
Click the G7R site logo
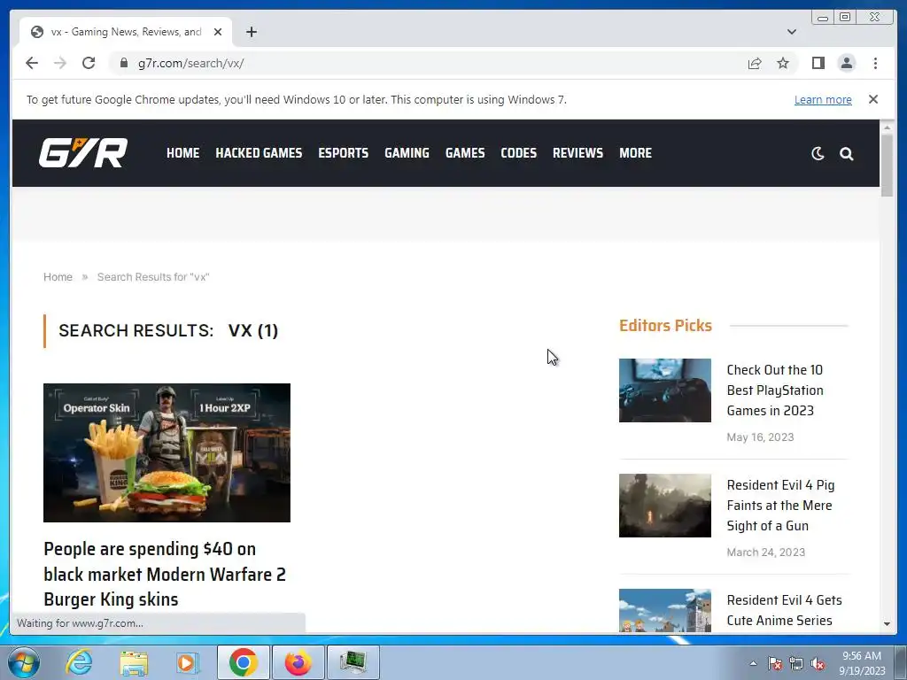(83, 153)
